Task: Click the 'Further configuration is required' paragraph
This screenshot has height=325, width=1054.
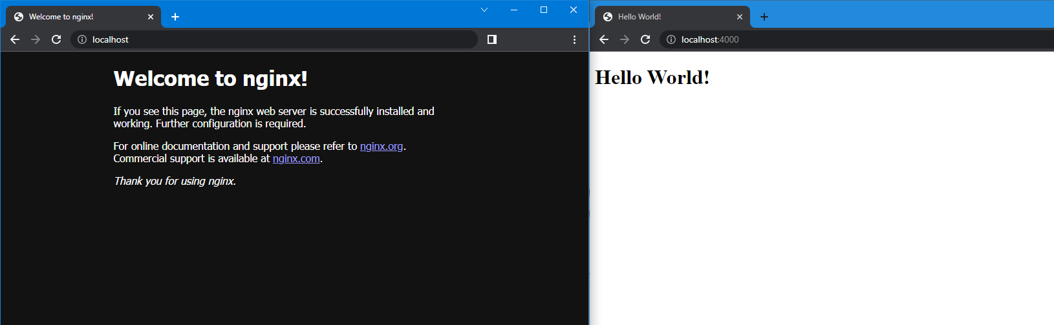Action: 274,117
